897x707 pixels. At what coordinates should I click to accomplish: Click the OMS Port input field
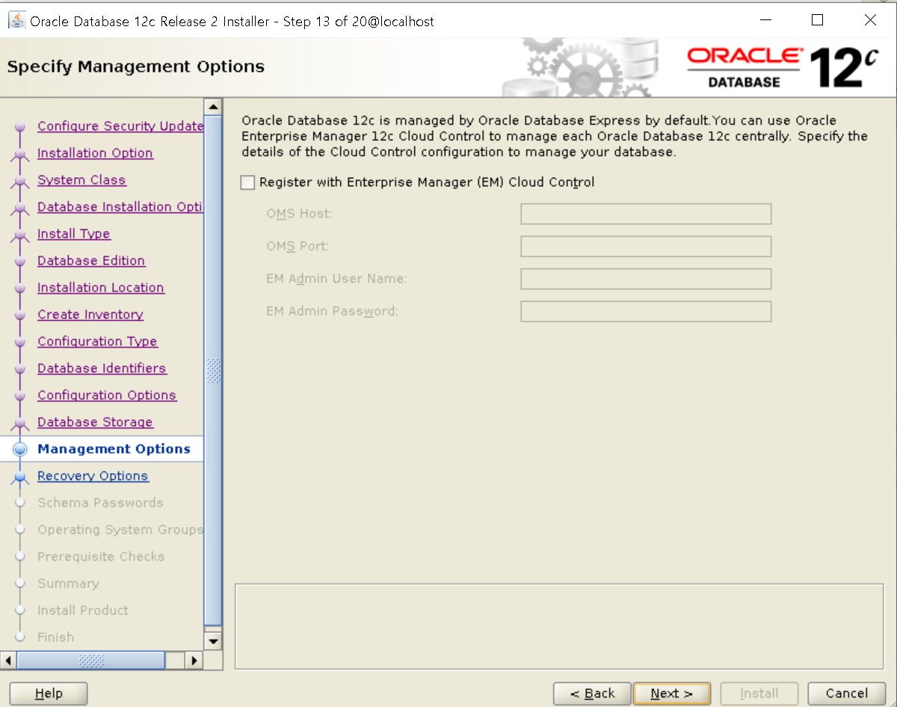(x=646, y=247)
